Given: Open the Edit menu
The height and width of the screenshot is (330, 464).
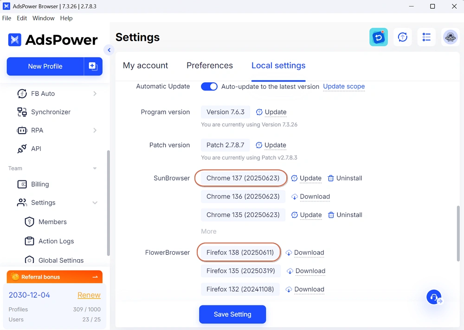Looking at the screenshot, I should (x=22, y=19).
